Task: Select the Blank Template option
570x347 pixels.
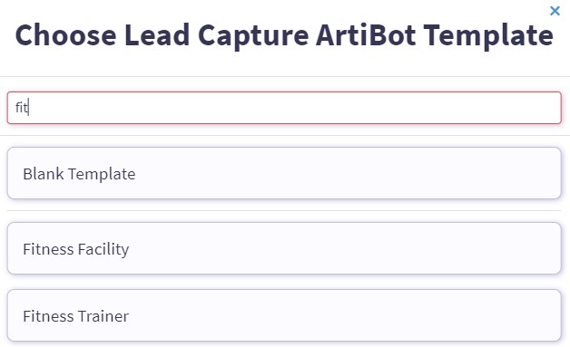Action: [284, 173]
